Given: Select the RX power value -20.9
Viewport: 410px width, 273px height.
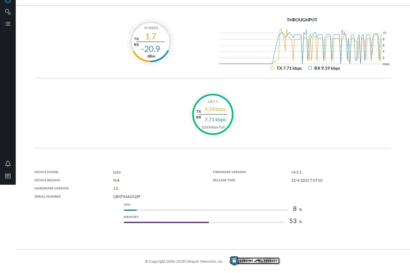Looking at the screenshot, I should [x=151, y=49].
